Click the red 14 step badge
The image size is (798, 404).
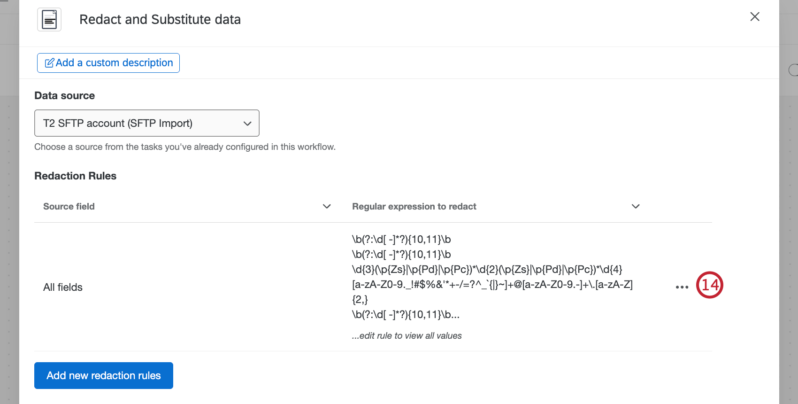pyautogui.click(x=710, y=285)
